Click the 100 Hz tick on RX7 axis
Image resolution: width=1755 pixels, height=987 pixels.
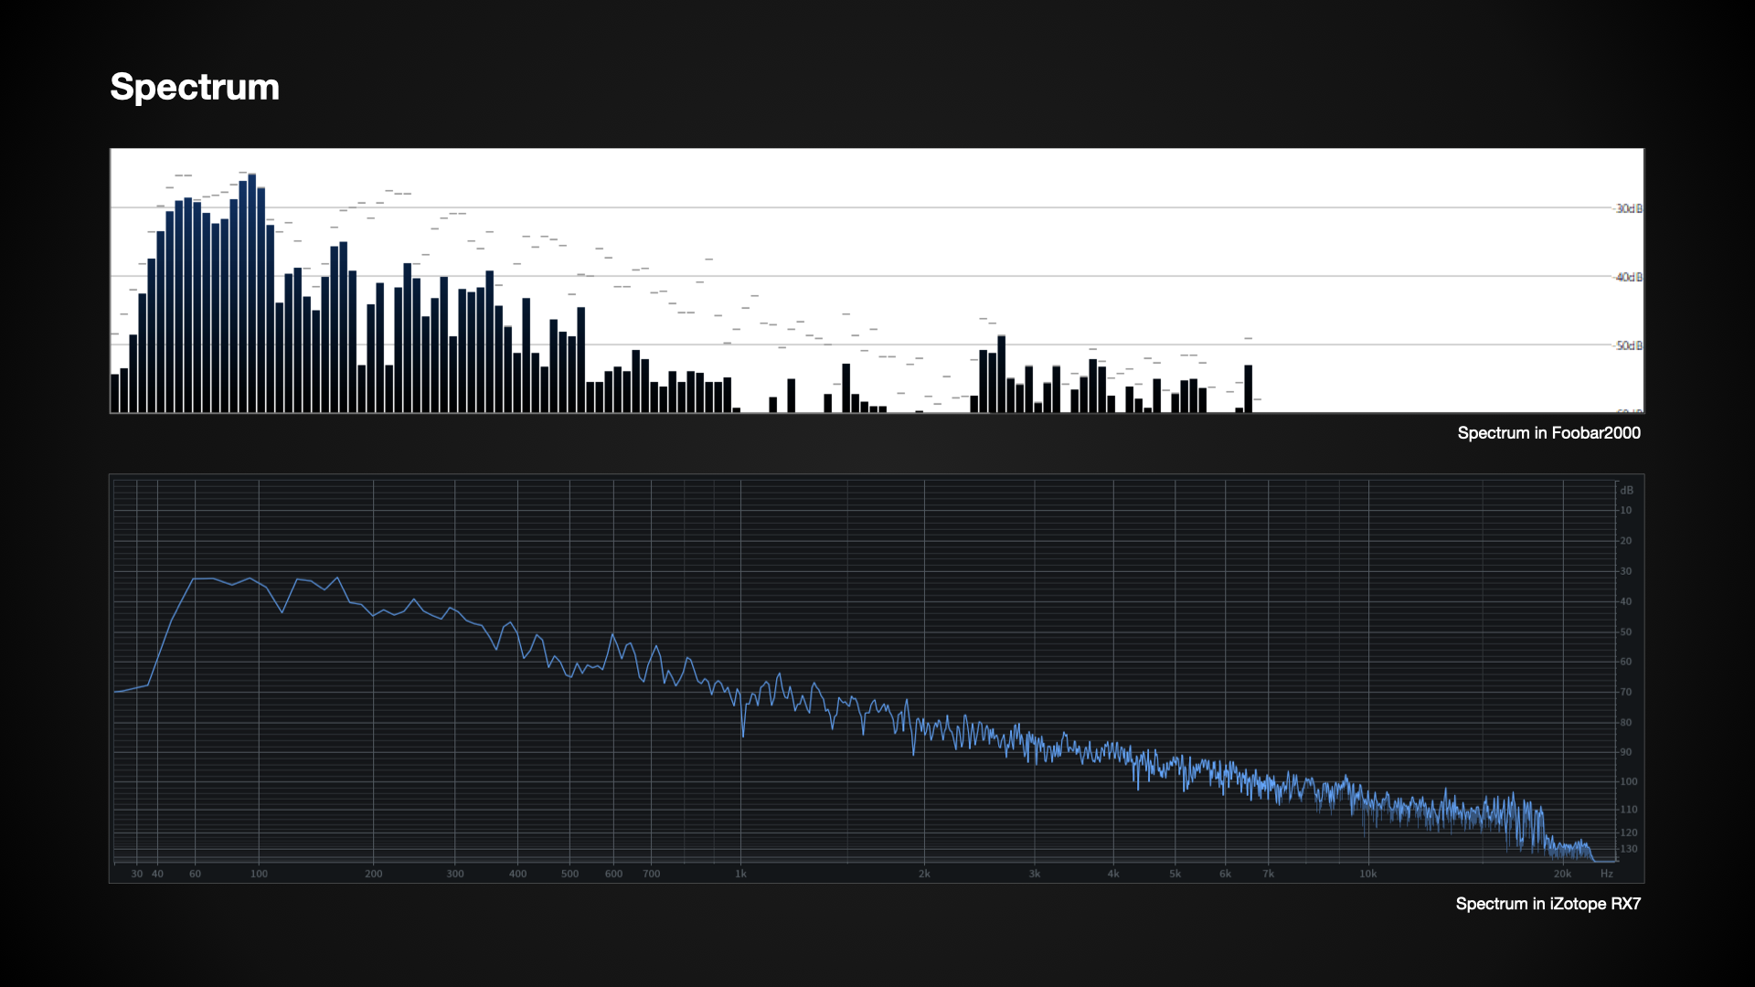[x=259, y=874]
